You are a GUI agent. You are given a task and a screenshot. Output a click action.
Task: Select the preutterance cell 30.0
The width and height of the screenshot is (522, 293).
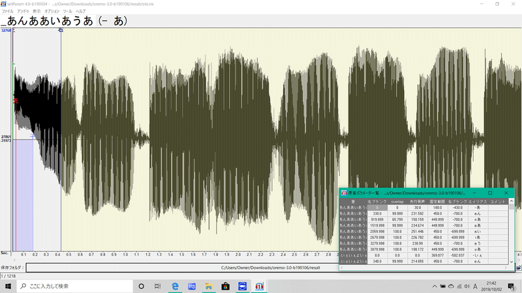pyautogui.click(x=417, y=208)
